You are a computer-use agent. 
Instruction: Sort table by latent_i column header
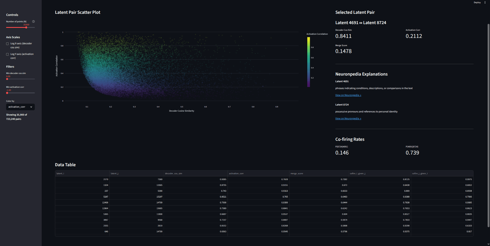[x=82, y=173]
